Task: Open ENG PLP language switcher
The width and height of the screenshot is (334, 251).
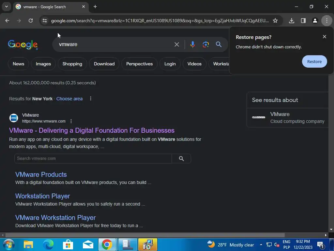Action: pos(286,244)
